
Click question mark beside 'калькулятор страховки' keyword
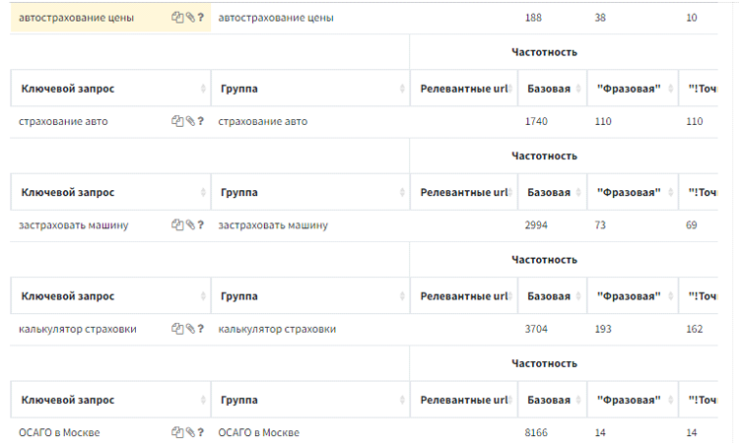pos(201,329)
